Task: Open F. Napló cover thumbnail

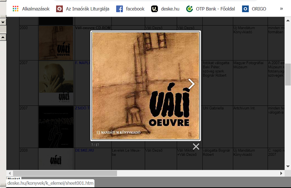Action: pyautogui.click(x=56, y=83)
